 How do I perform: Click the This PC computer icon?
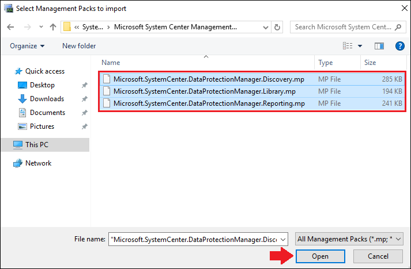click(18, 145)
